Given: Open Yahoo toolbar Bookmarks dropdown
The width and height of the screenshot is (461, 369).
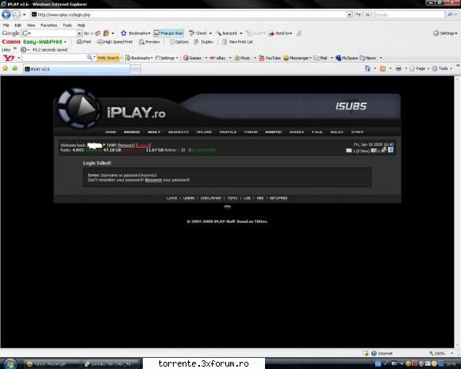Looking at the screenshot, I should 139,58.
